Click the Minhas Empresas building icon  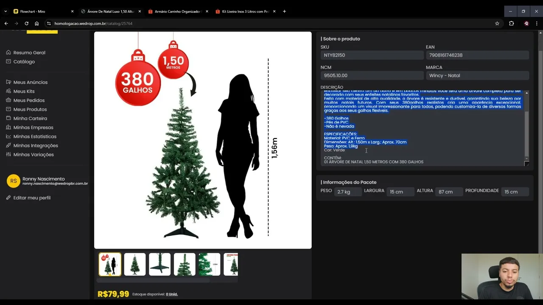(x=8, y=128)
